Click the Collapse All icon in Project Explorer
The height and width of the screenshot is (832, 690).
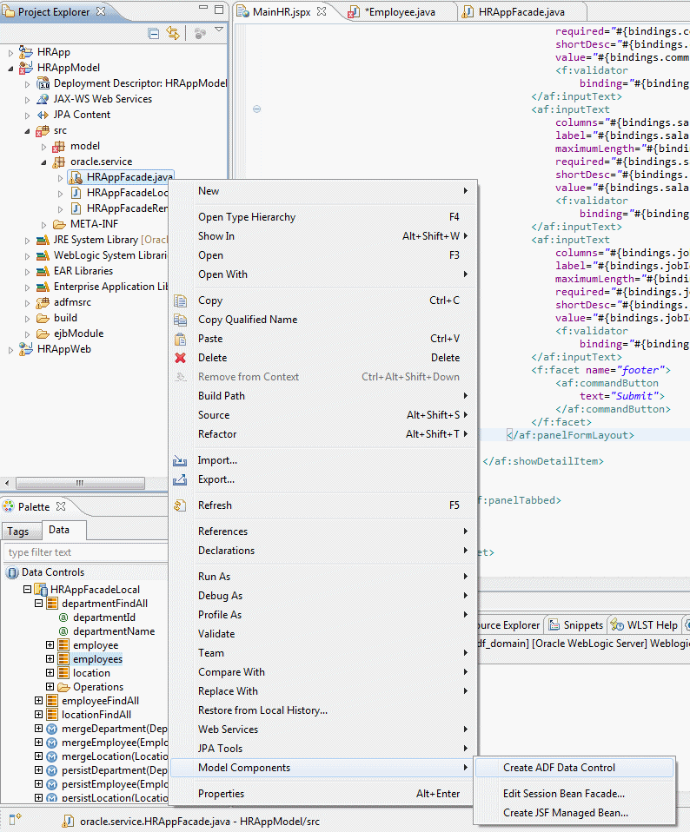click(154, 33)
